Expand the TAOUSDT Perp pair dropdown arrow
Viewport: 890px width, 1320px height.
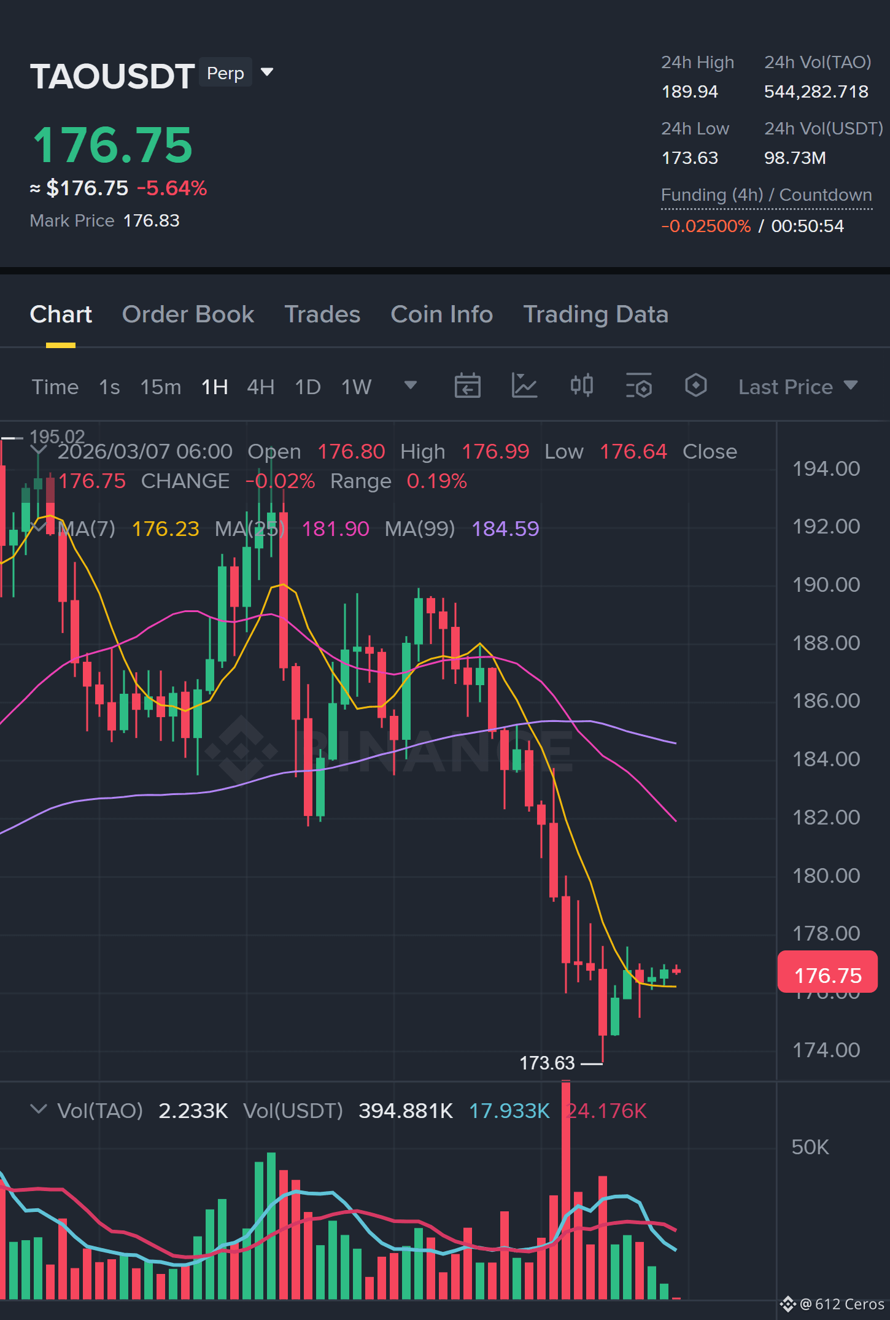pos(267,72)
